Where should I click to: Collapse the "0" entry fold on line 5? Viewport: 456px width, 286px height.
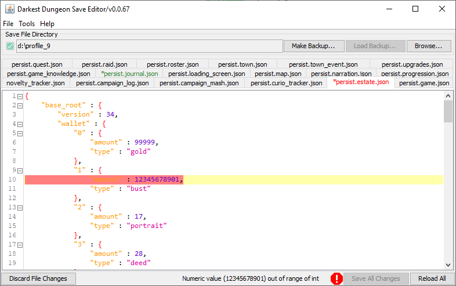20,133
